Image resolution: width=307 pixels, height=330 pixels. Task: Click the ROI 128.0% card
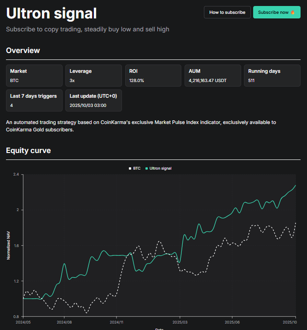point(153,76)
